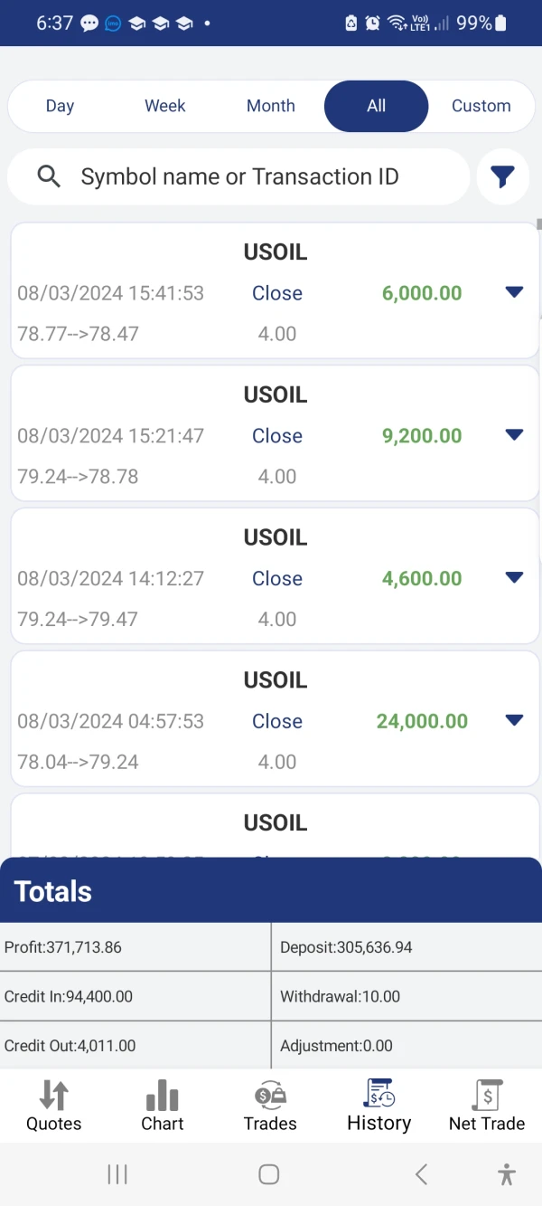Expand the 24,000.00 USOIL trade details
Image resolution: width=542 pixels, height=1206 pixels.
pos(514,721)
